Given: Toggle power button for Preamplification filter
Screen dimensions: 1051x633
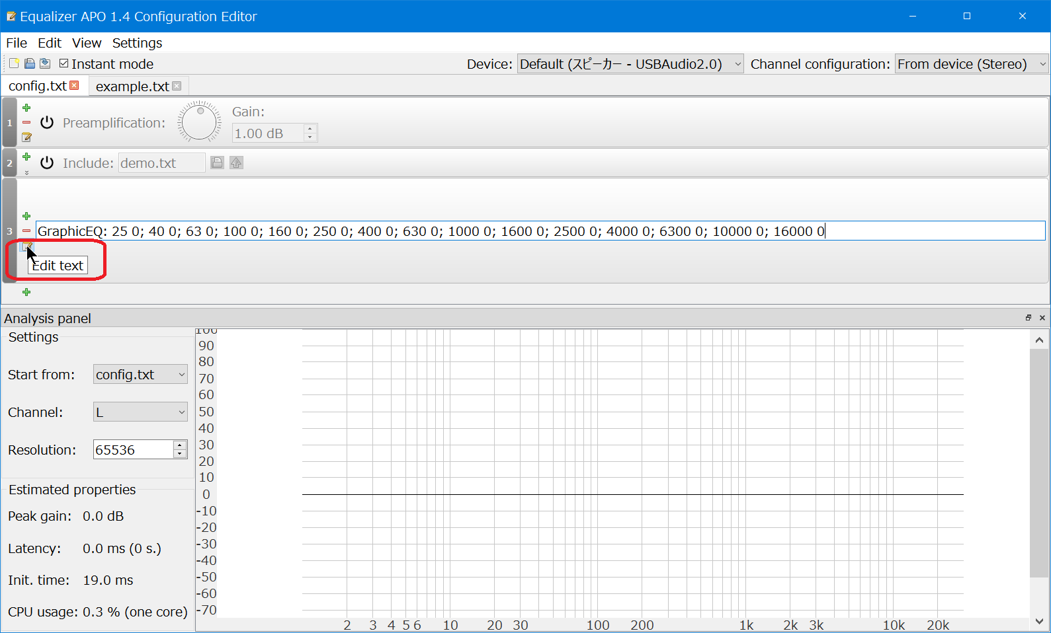Looking at the screenshot, I should pos(47,123).
